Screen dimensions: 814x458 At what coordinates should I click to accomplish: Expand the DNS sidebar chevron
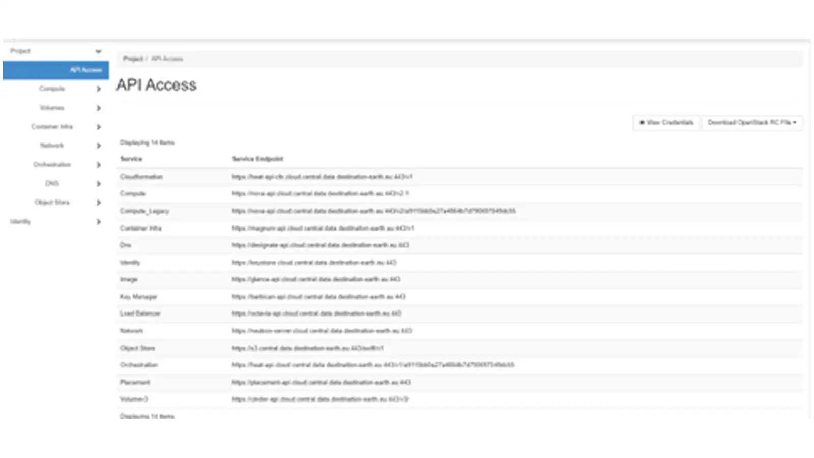98,184
